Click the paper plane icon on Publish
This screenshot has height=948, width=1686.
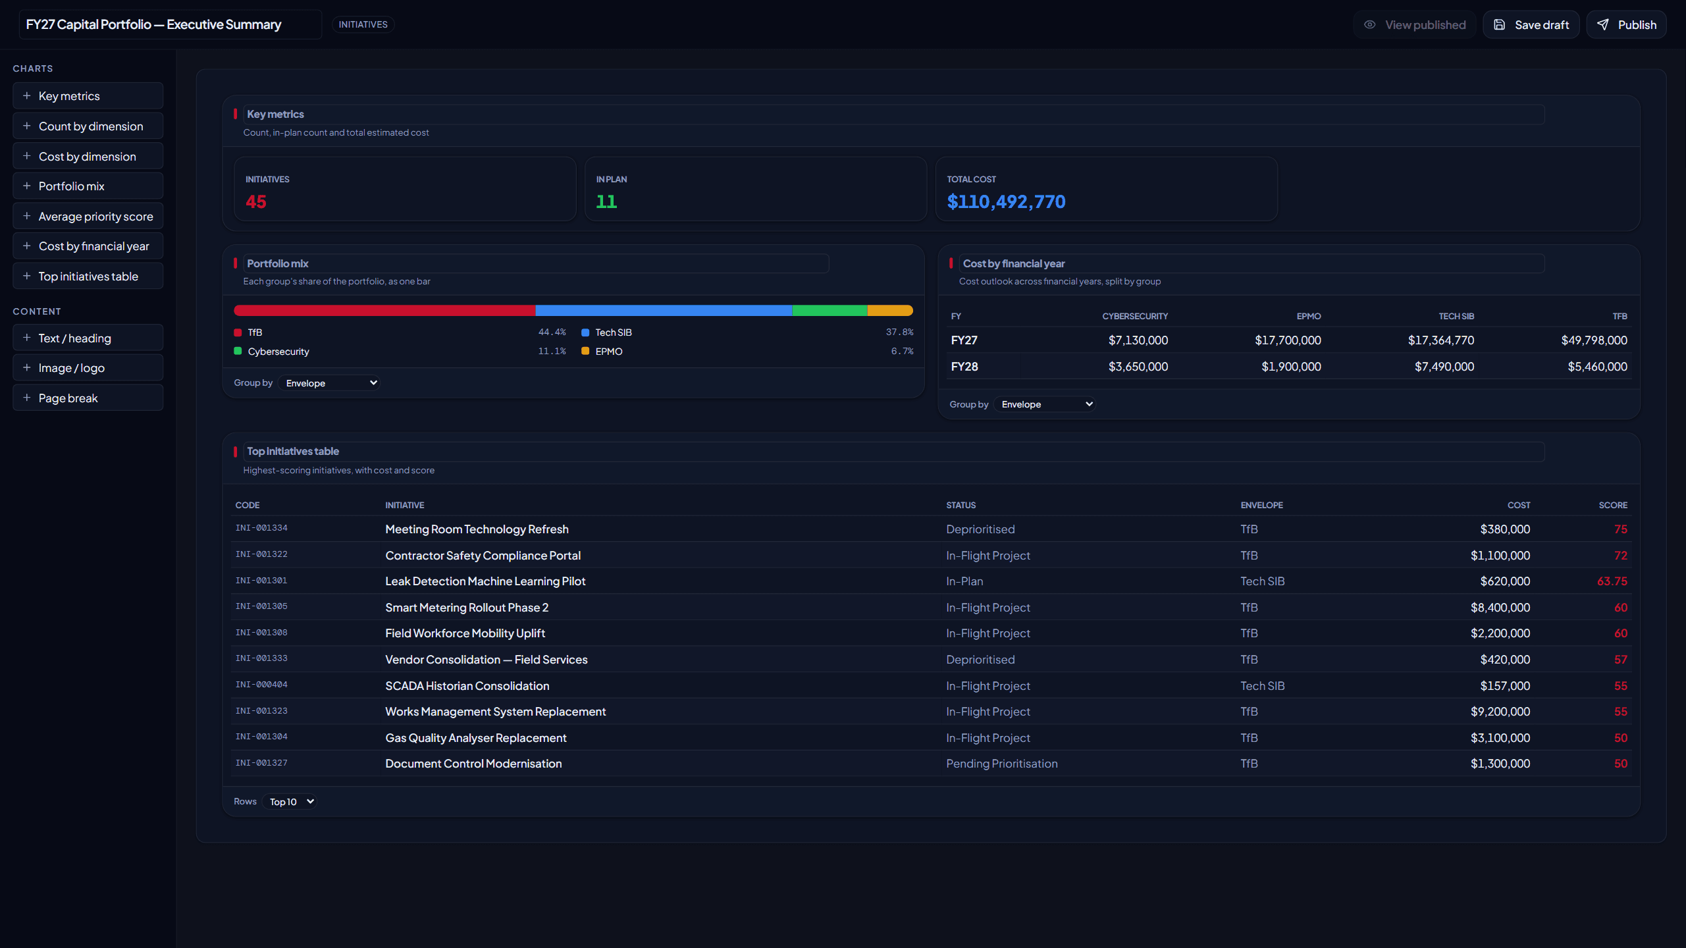[1603, 24]
